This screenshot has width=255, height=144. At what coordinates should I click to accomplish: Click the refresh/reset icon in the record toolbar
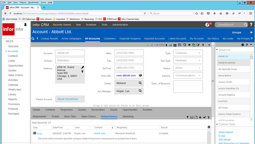pyautogui.click(x=185, y=45)
